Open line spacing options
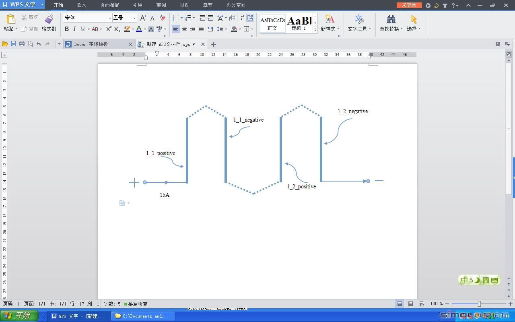This screenshot has width=515, height=322. click(x=220, y=29)
